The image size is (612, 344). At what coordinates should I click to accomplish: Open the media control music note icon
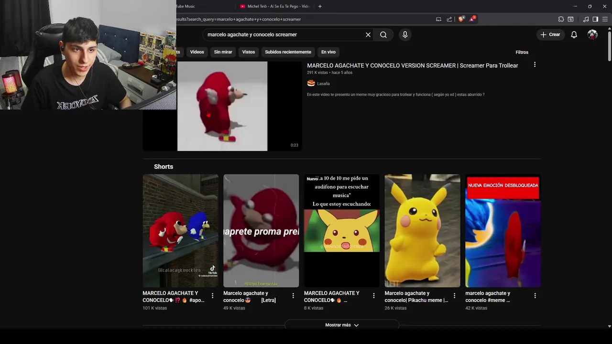point(586,19)
